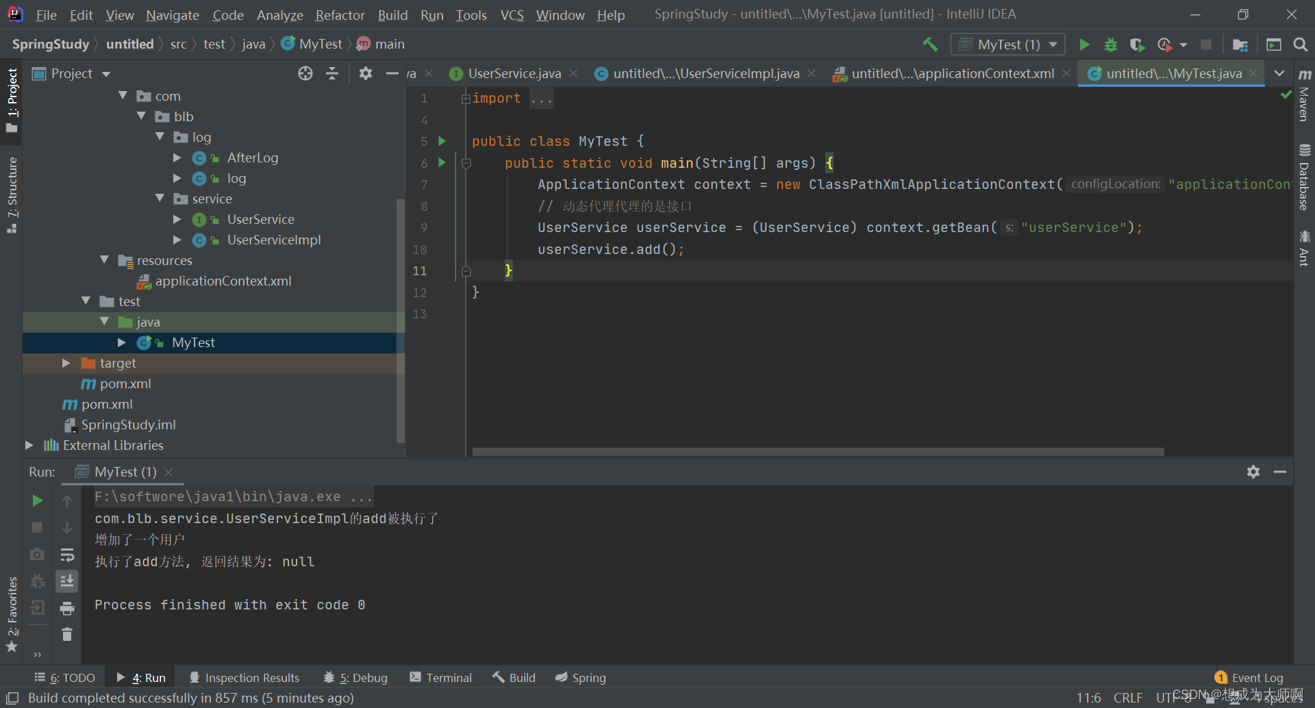
Task: Start debugging with the green bug icon
Action: click(x=1110, y=45)
